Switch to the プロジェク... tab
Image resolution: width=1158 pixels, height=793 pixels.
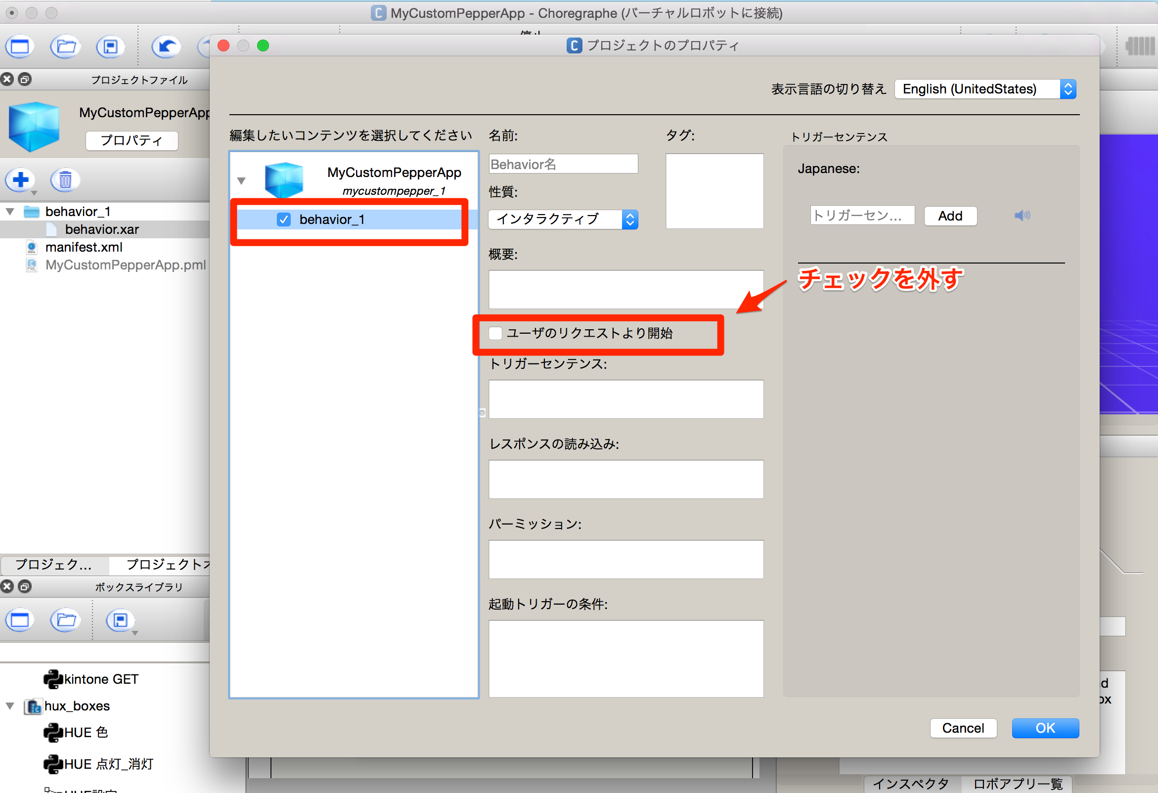pos(54,565)
